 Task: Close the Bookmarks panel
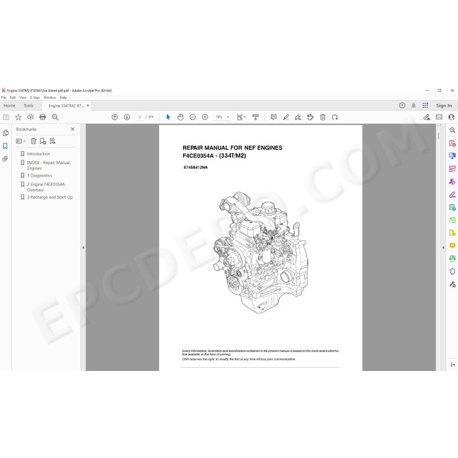coord(73,129)
